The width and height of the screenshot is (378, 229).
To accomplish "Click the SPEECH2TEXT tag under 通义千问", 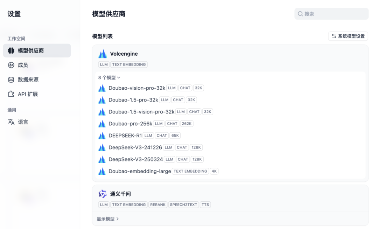I will pyautogui.click(x=183, y=204).
